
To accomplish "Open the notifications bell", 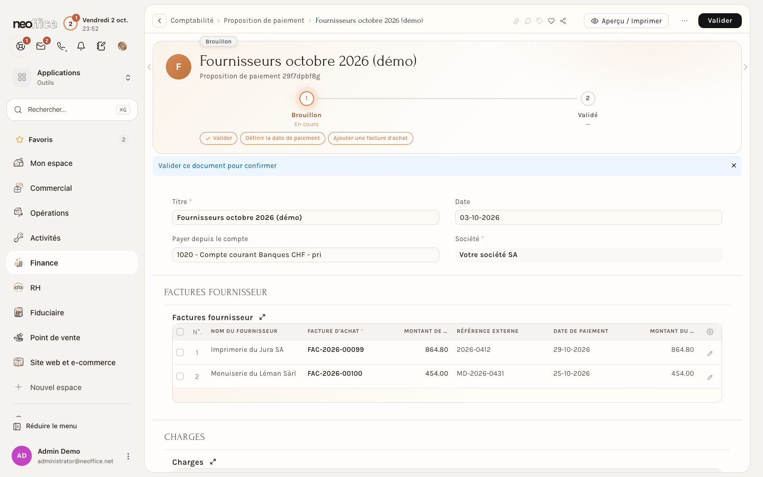I will pos(81,46).
